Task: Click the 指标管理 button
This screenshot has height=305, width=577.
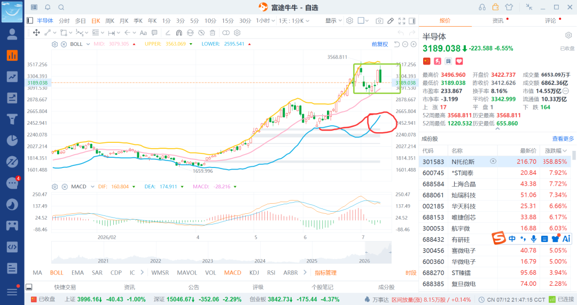Action: tap(326, 272)
